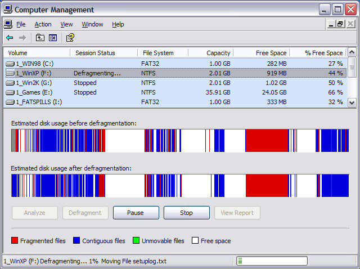This screenshot has width=360, height=269.
Task: Click the status bar Moving File setuplog.txt text
Action: point(134,261)
